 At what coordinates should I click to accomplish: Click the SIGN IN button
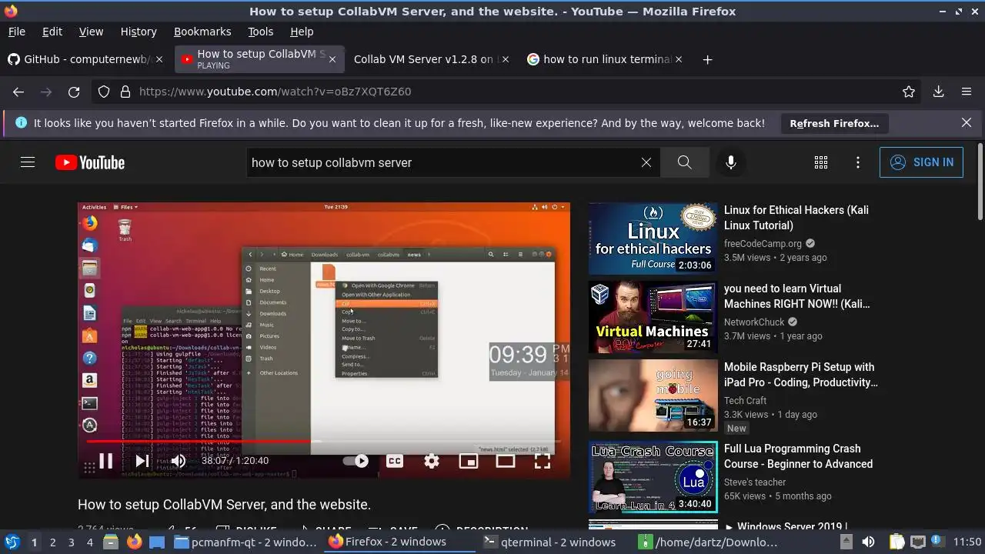click(921, 162)
